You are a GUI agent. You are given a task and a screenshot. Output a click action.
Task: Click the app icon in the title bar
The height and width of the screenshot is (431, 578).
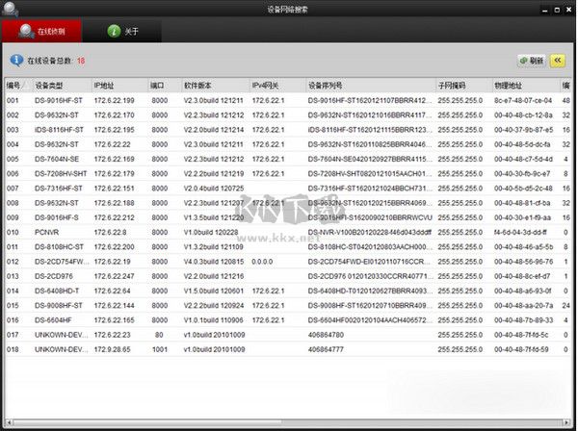click(x=10, y=9)
